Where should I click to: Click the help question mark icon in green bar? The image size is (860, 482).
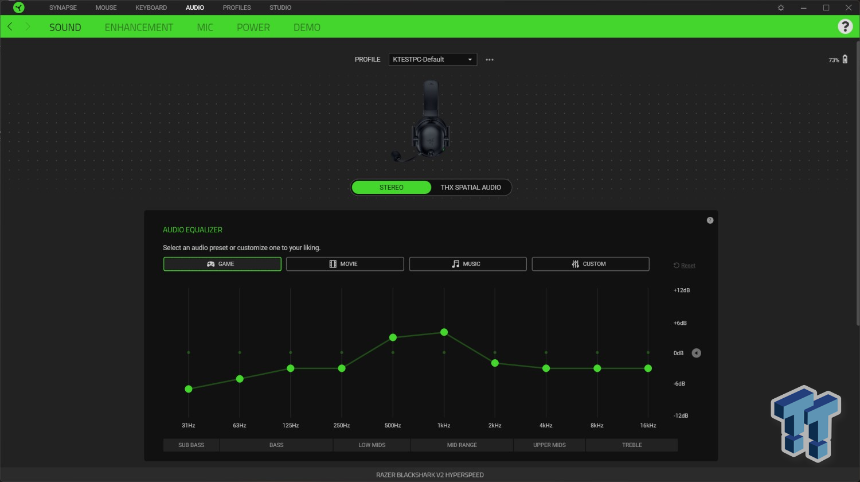point(845,26)
